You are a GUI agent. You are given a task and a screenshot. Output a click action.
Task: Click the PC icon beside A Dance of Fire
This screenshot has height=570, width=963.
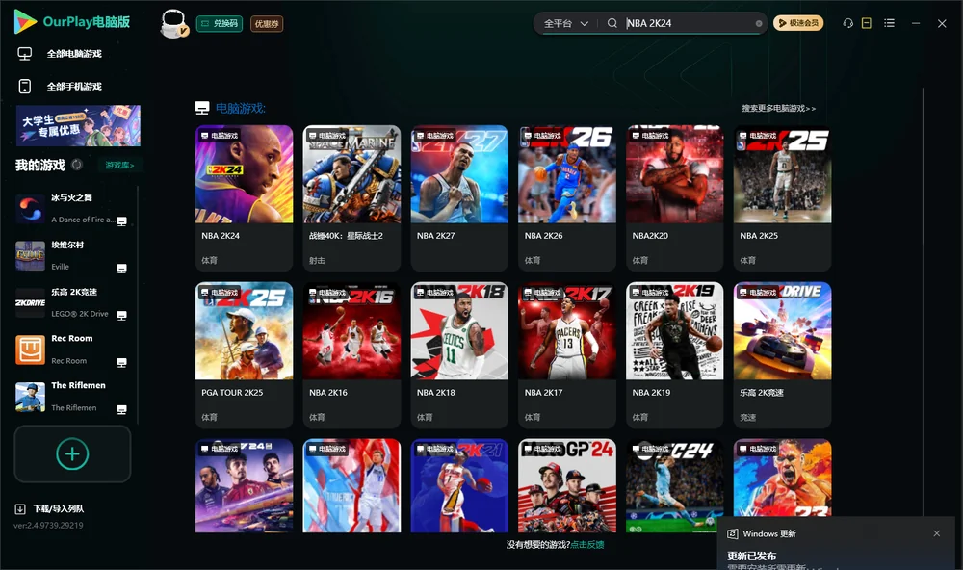[x=121, y=221]
